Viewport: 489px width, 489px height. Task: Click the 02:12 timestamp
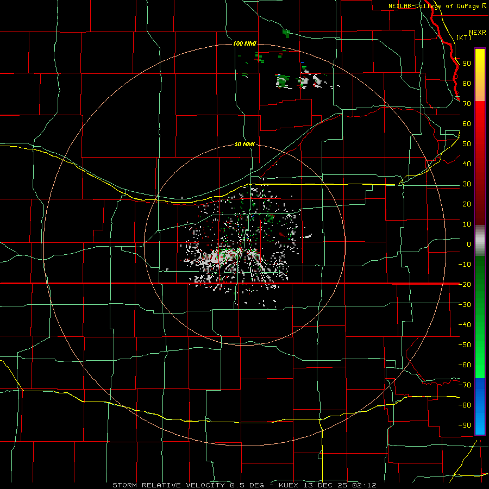tap(365, 485)
